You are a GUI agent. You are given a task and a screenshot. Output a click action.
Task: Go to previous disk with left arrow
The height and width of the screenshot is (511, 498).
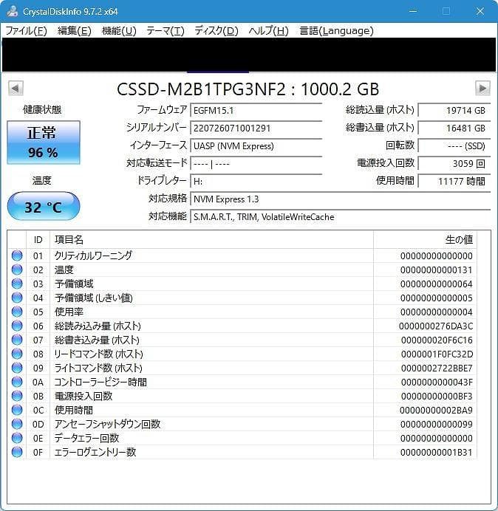click(16, 88)
